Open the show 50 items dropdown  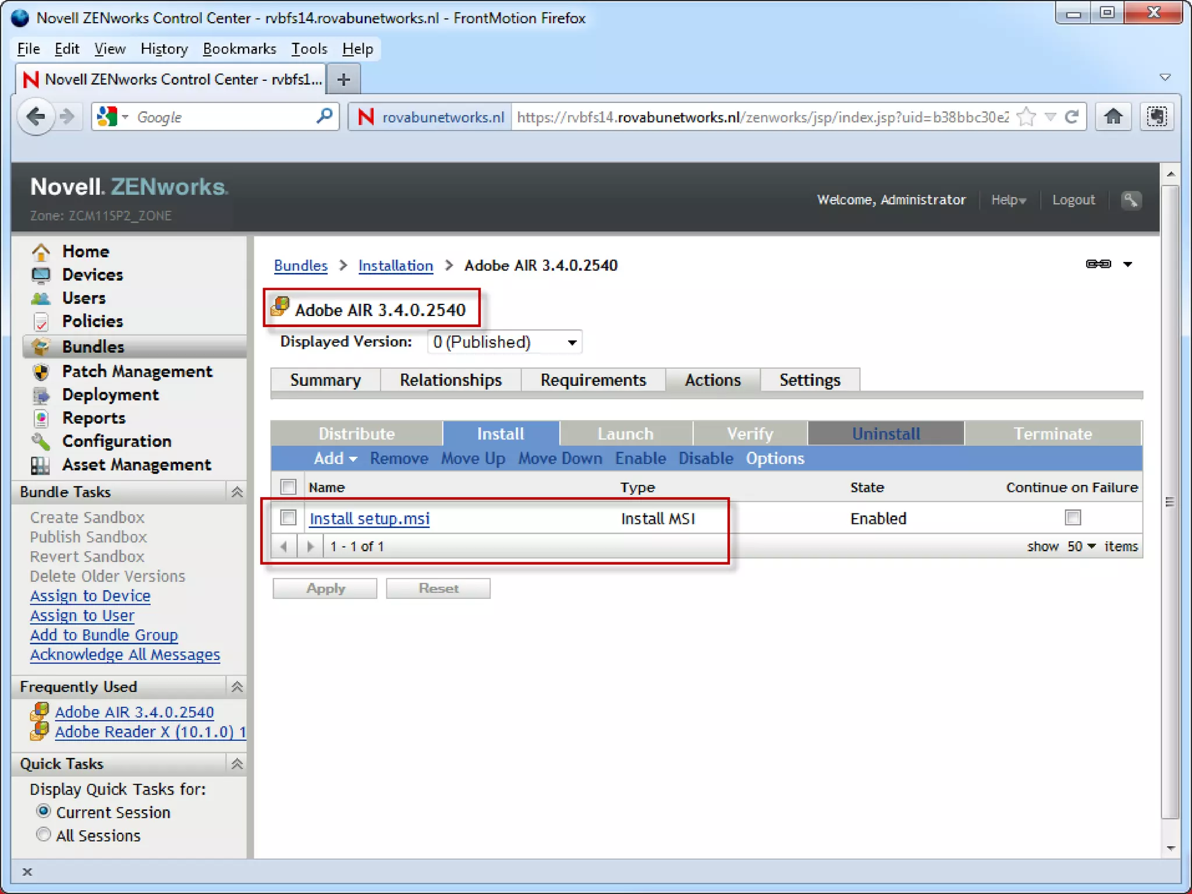1081,547
